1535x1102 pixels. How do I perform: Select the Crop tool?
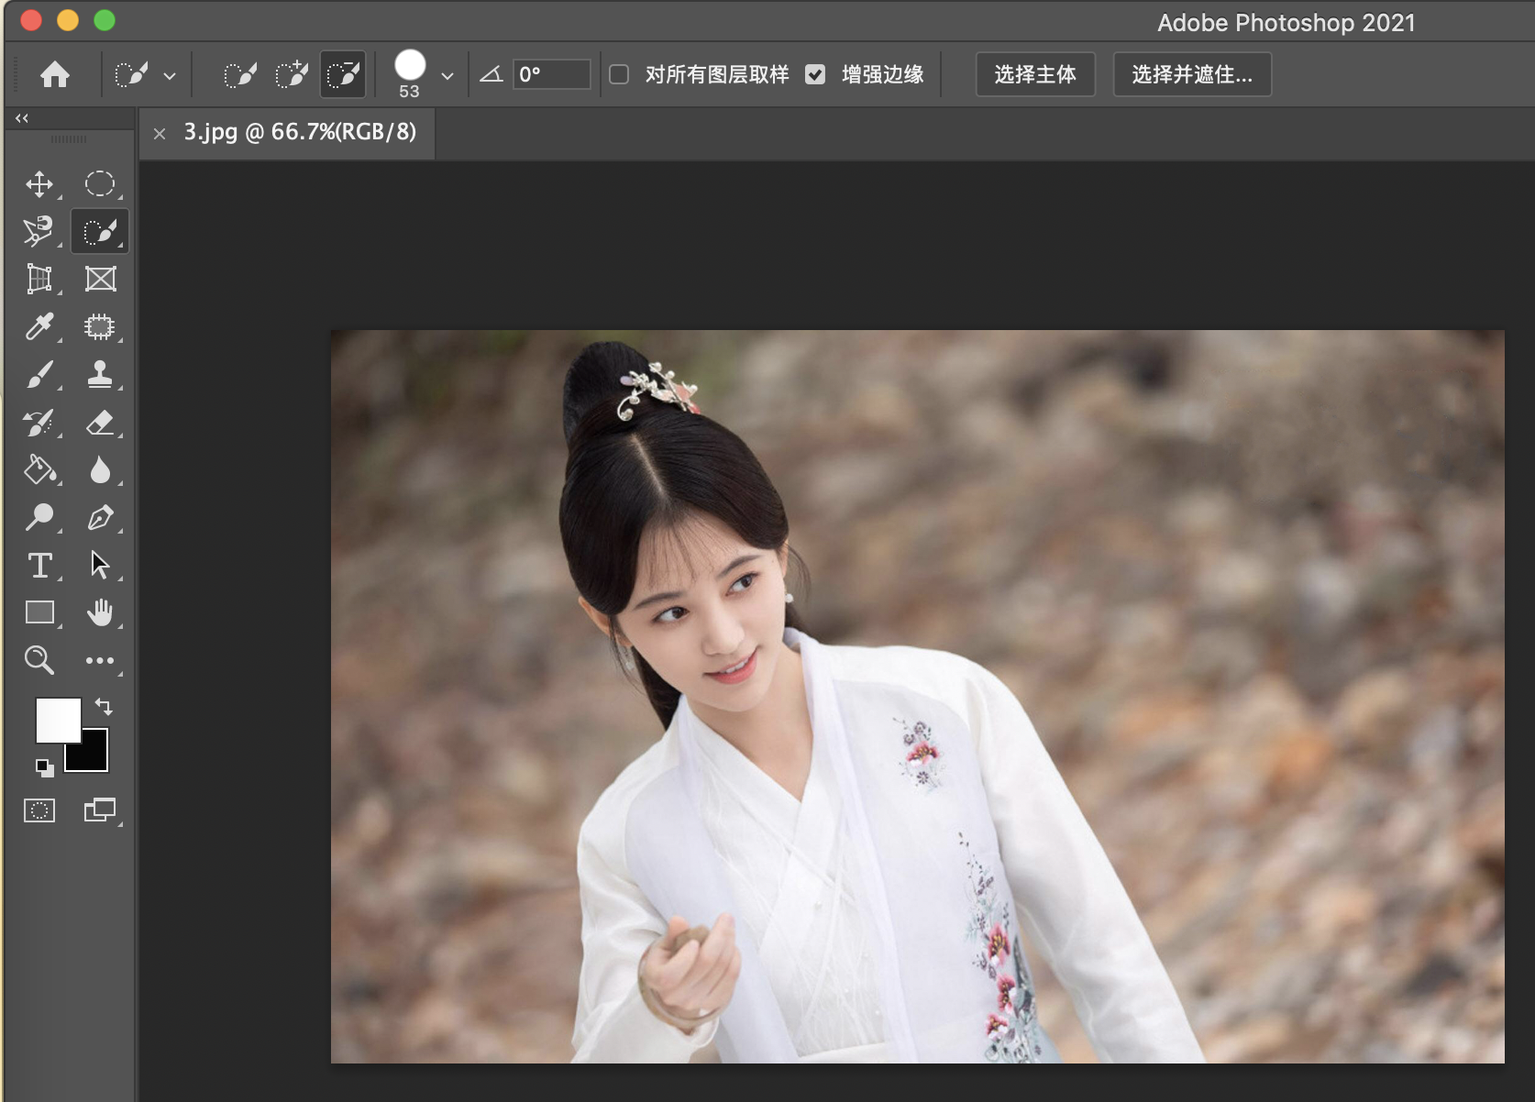39,279
